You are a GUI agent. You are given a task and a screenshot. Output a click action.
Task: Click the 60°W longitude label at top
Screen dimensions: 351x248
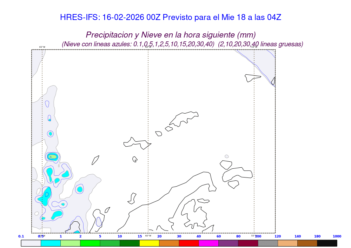pos(148,47)
